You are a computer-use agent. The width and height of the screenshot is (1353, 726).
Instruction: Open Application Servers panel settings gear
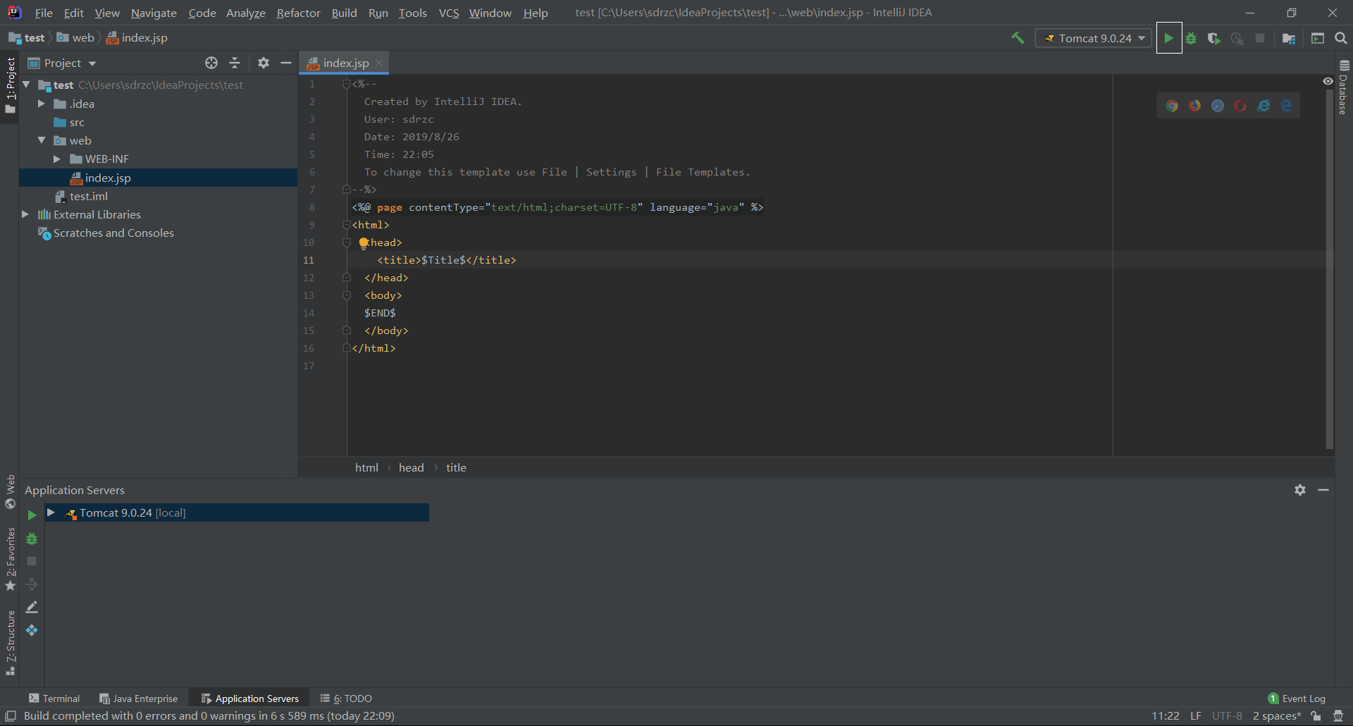(x=1300, y=490)
